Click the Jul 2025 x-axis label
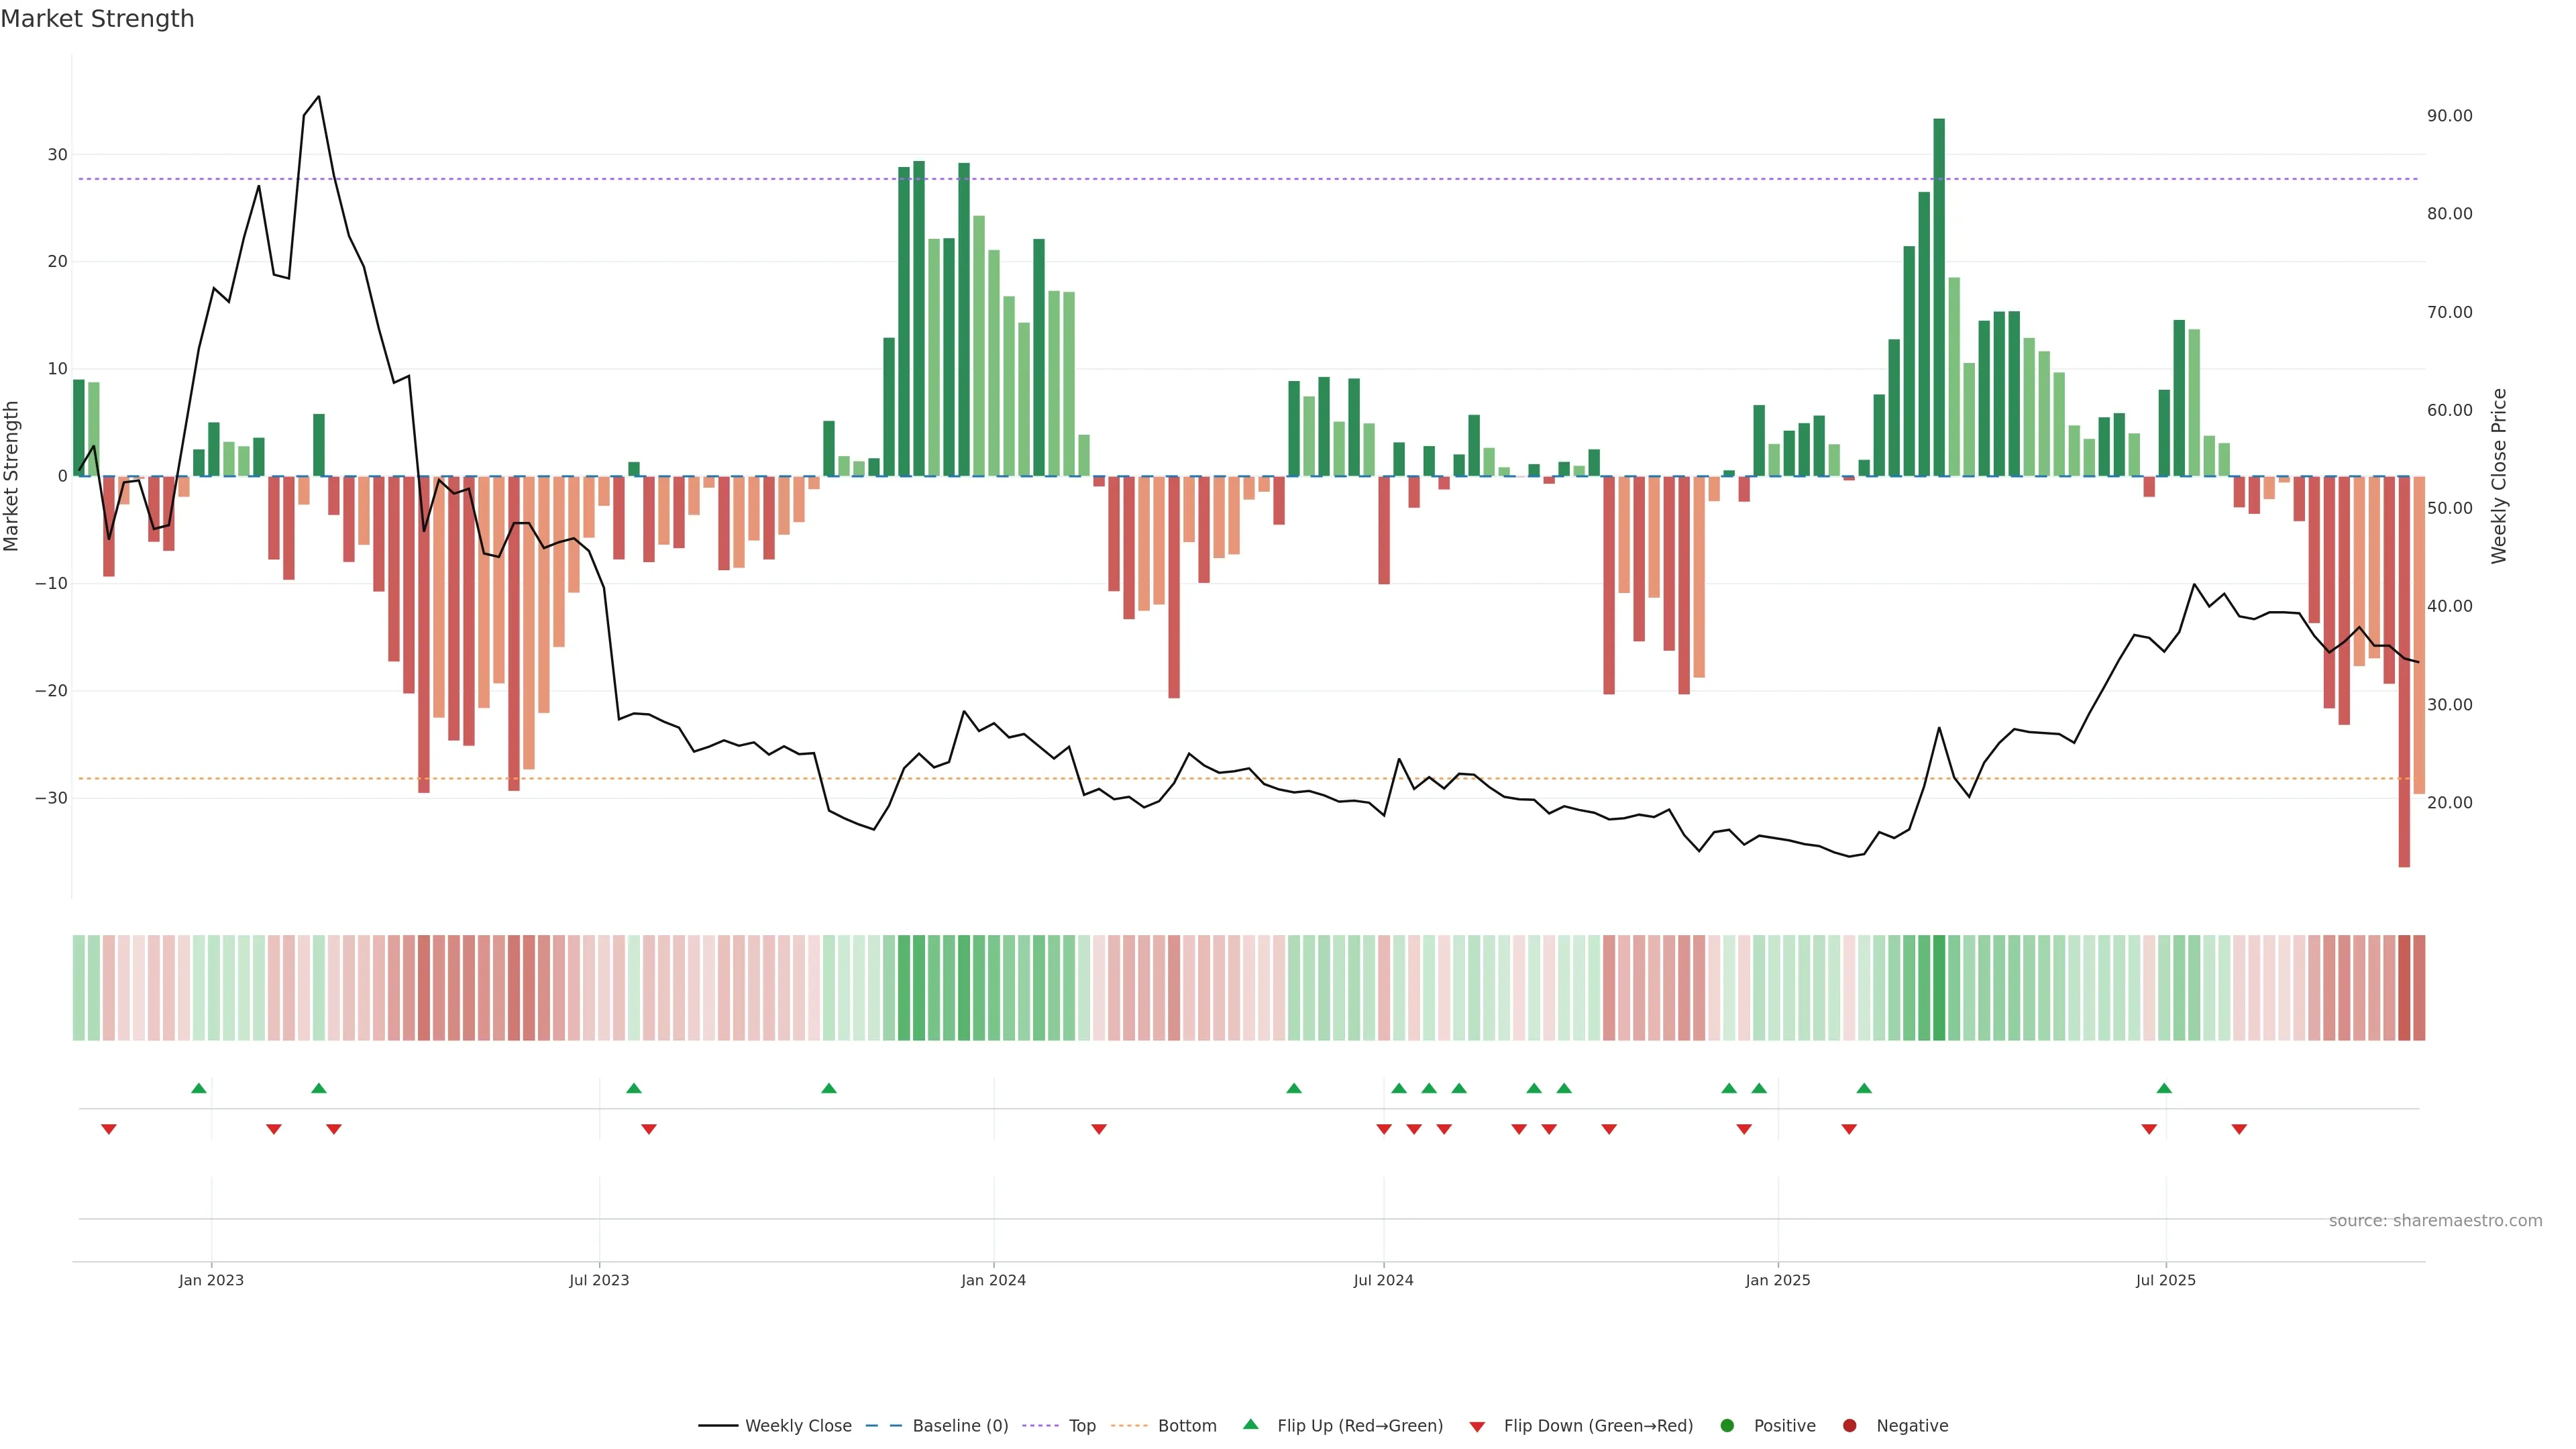 pos(2165,1280)
